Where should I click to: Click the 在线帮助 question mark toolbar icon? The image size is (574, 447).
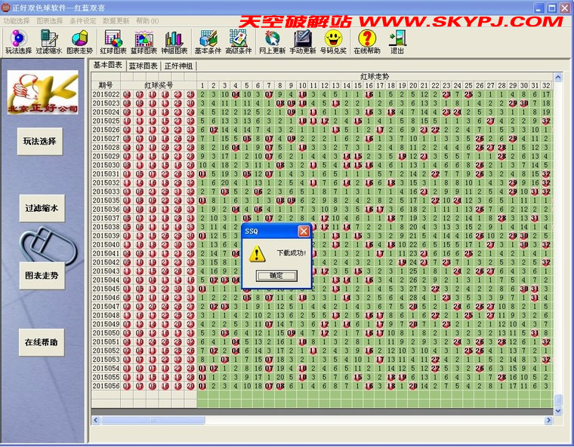click(x=367, y=42)
